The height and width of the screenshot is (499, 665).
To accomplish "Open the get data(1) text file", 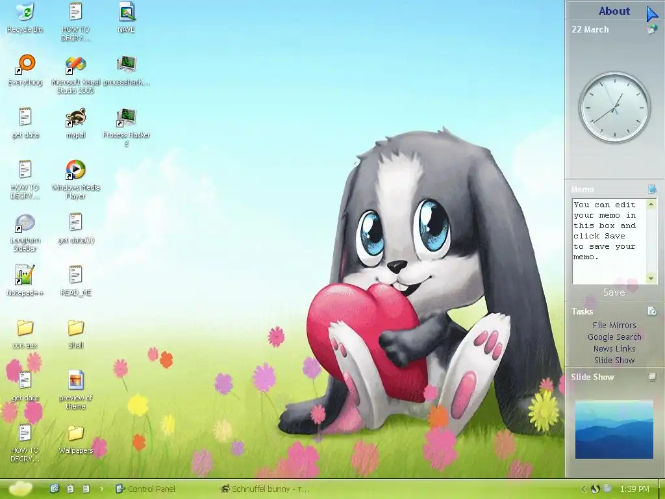I will pyautogui.click(x=75, y=228).
